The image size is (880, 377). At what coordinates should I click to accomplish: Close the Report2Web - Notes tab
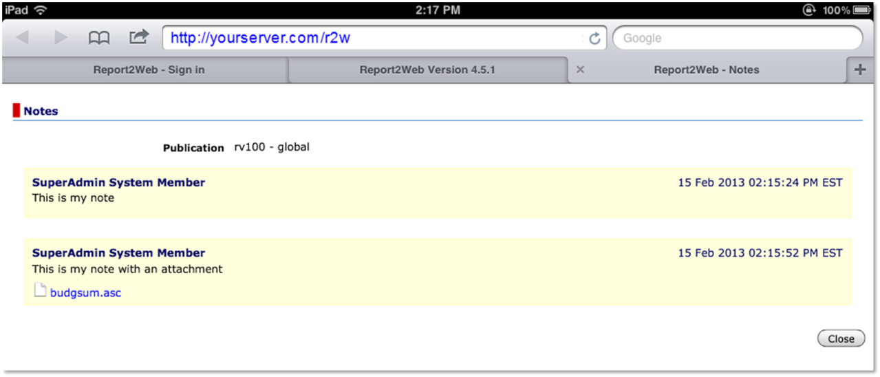[580, 69]
